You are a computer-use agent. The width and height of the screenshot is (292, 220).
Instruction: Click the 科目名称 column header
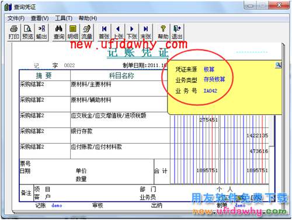click(x=121, y=76)
